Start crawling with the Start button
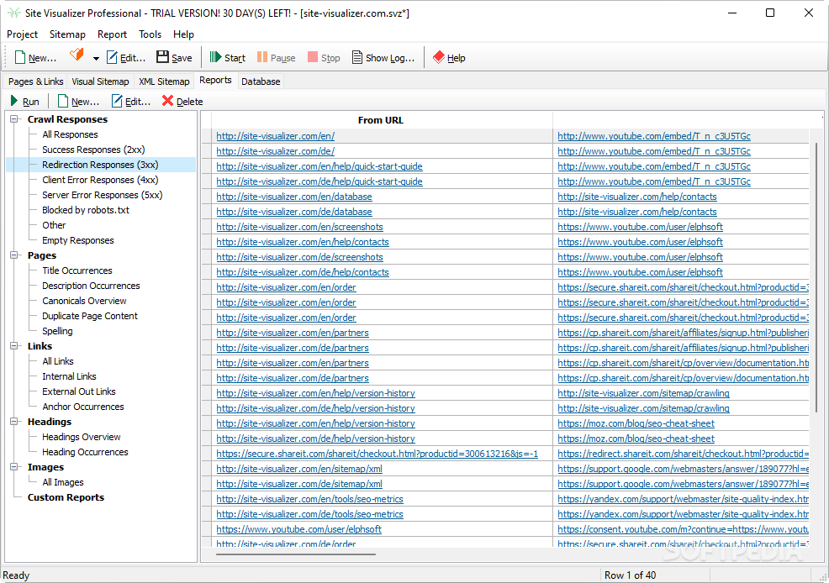This screenshot has height=583, width=829. (227, 58)
